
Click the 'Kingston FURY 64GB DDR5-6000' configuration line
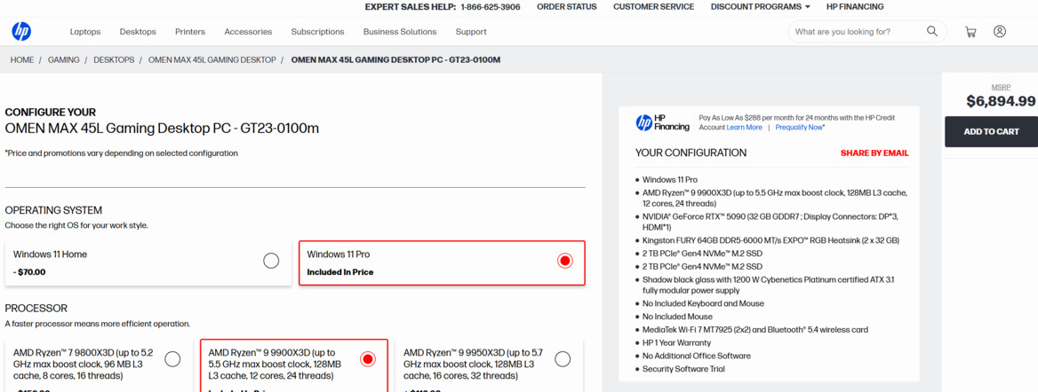771,240
